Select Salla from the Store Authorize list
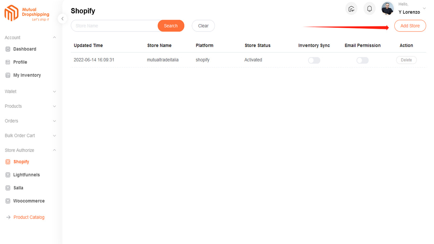The height and width of the screenshot is (244, 434). [18, 188]
